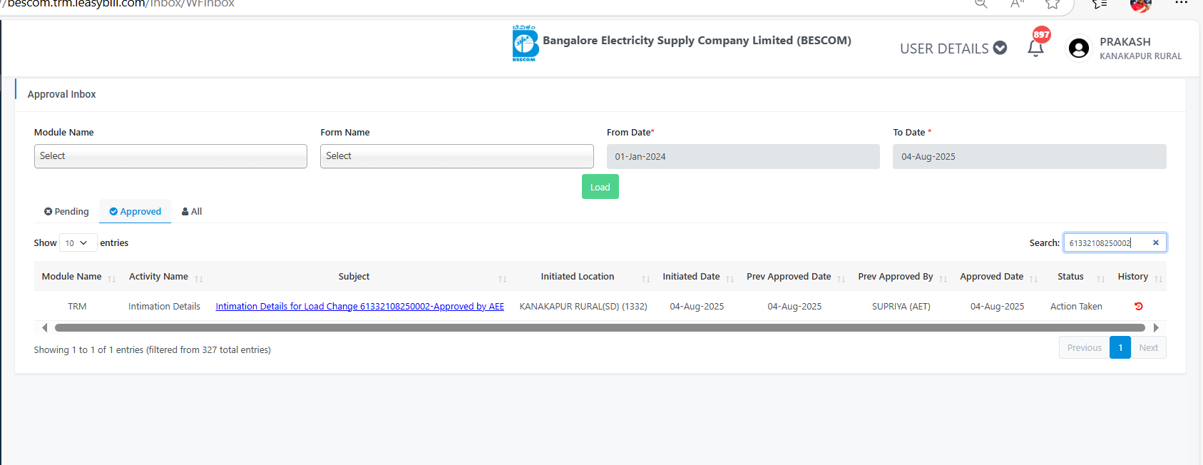Open the Module Name select dropdown

click(170, 156)
